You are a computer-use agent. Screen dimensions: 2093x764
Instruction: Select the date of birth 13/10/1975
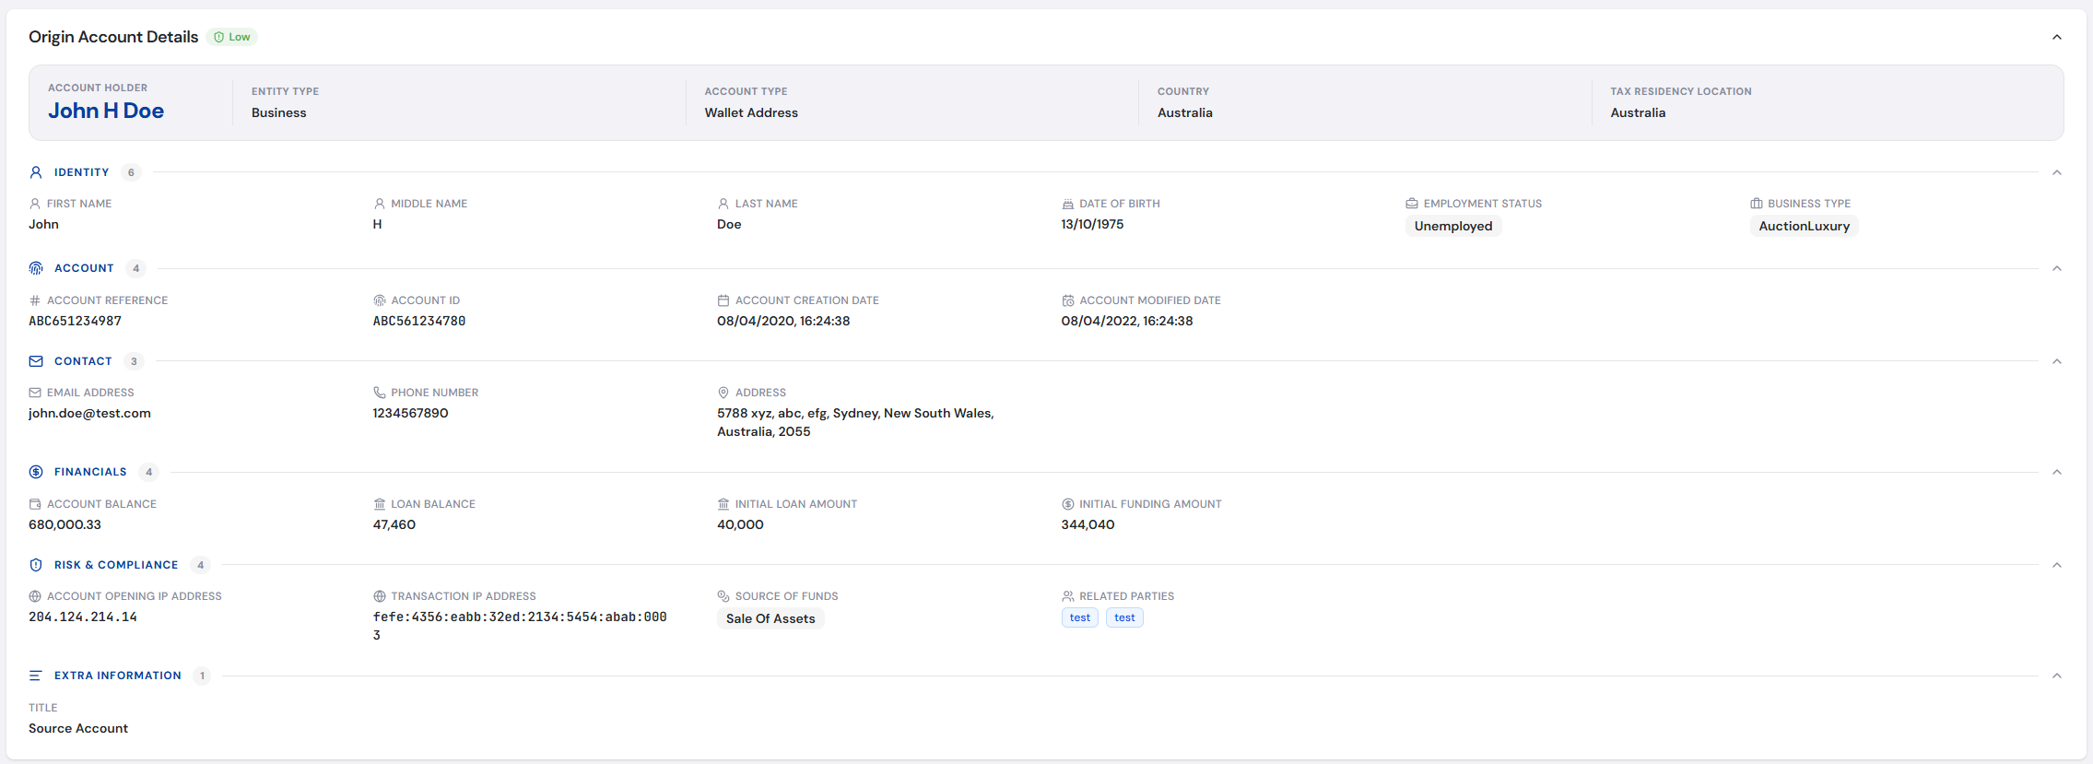[x=1092, y=224]
